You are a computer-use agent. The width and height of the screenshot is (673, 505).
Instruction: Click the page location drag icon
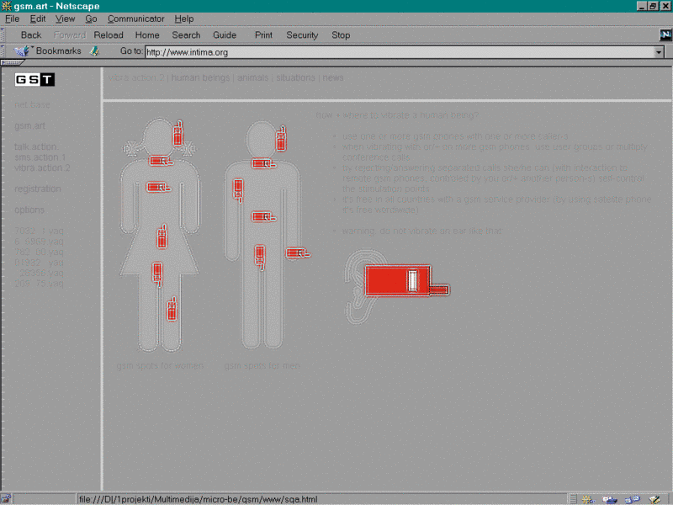[95, 51]
